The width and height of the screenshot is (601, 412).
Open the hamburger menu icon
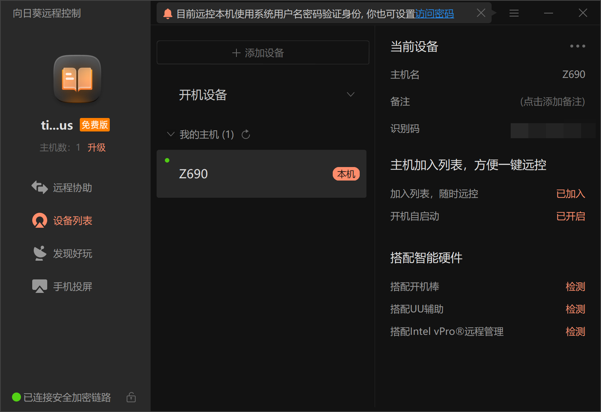(514, 13)
